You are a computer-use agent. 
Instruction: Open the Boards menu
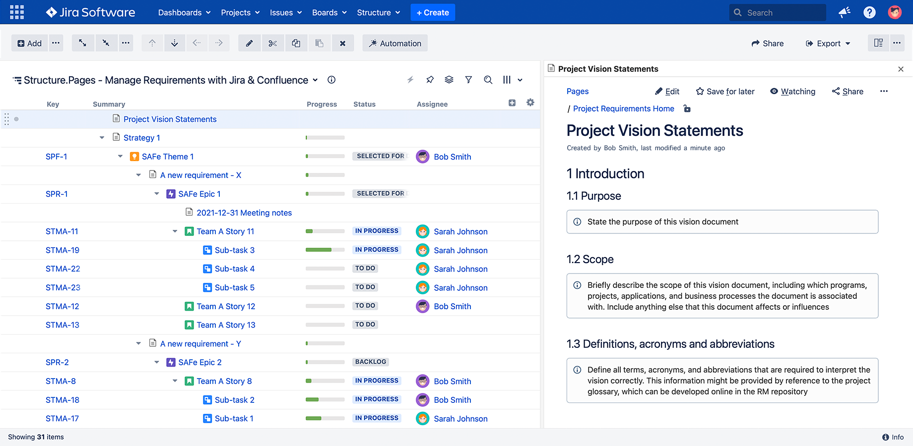coord(329,12)
